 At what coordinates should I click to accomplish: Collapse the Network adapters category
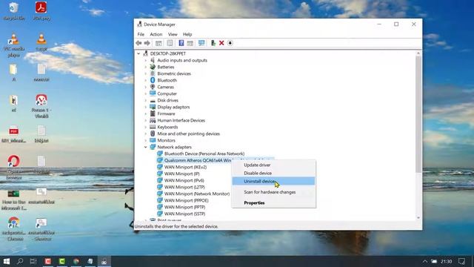146,147
